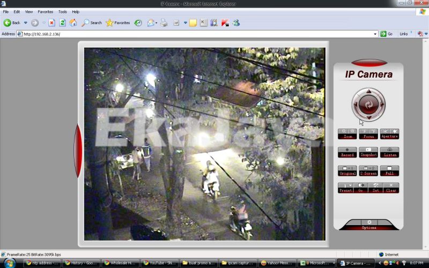Viewport: 429px width, 268px height.
Task: Toggle Listen audio on the camera
Action: pos(389,152)
